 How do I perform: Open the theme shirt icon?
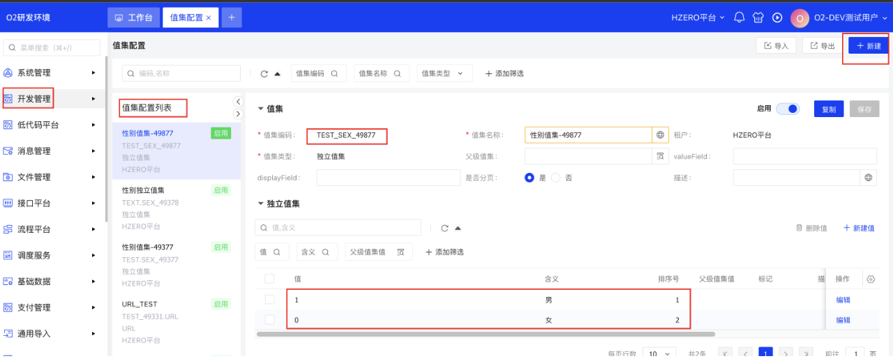[x=758, y=17]
